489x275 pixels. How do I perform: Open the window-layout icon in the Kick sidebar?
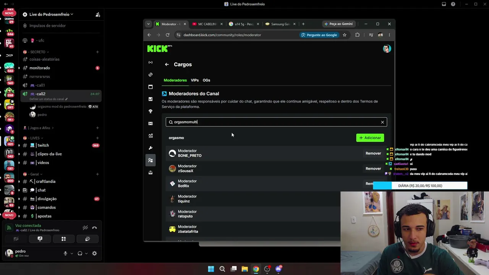151,87
